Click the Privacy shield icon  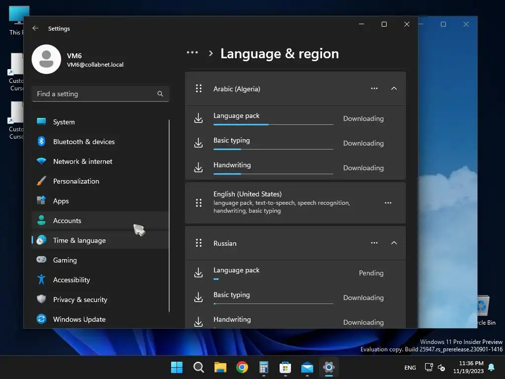click(x=41, y=299)
